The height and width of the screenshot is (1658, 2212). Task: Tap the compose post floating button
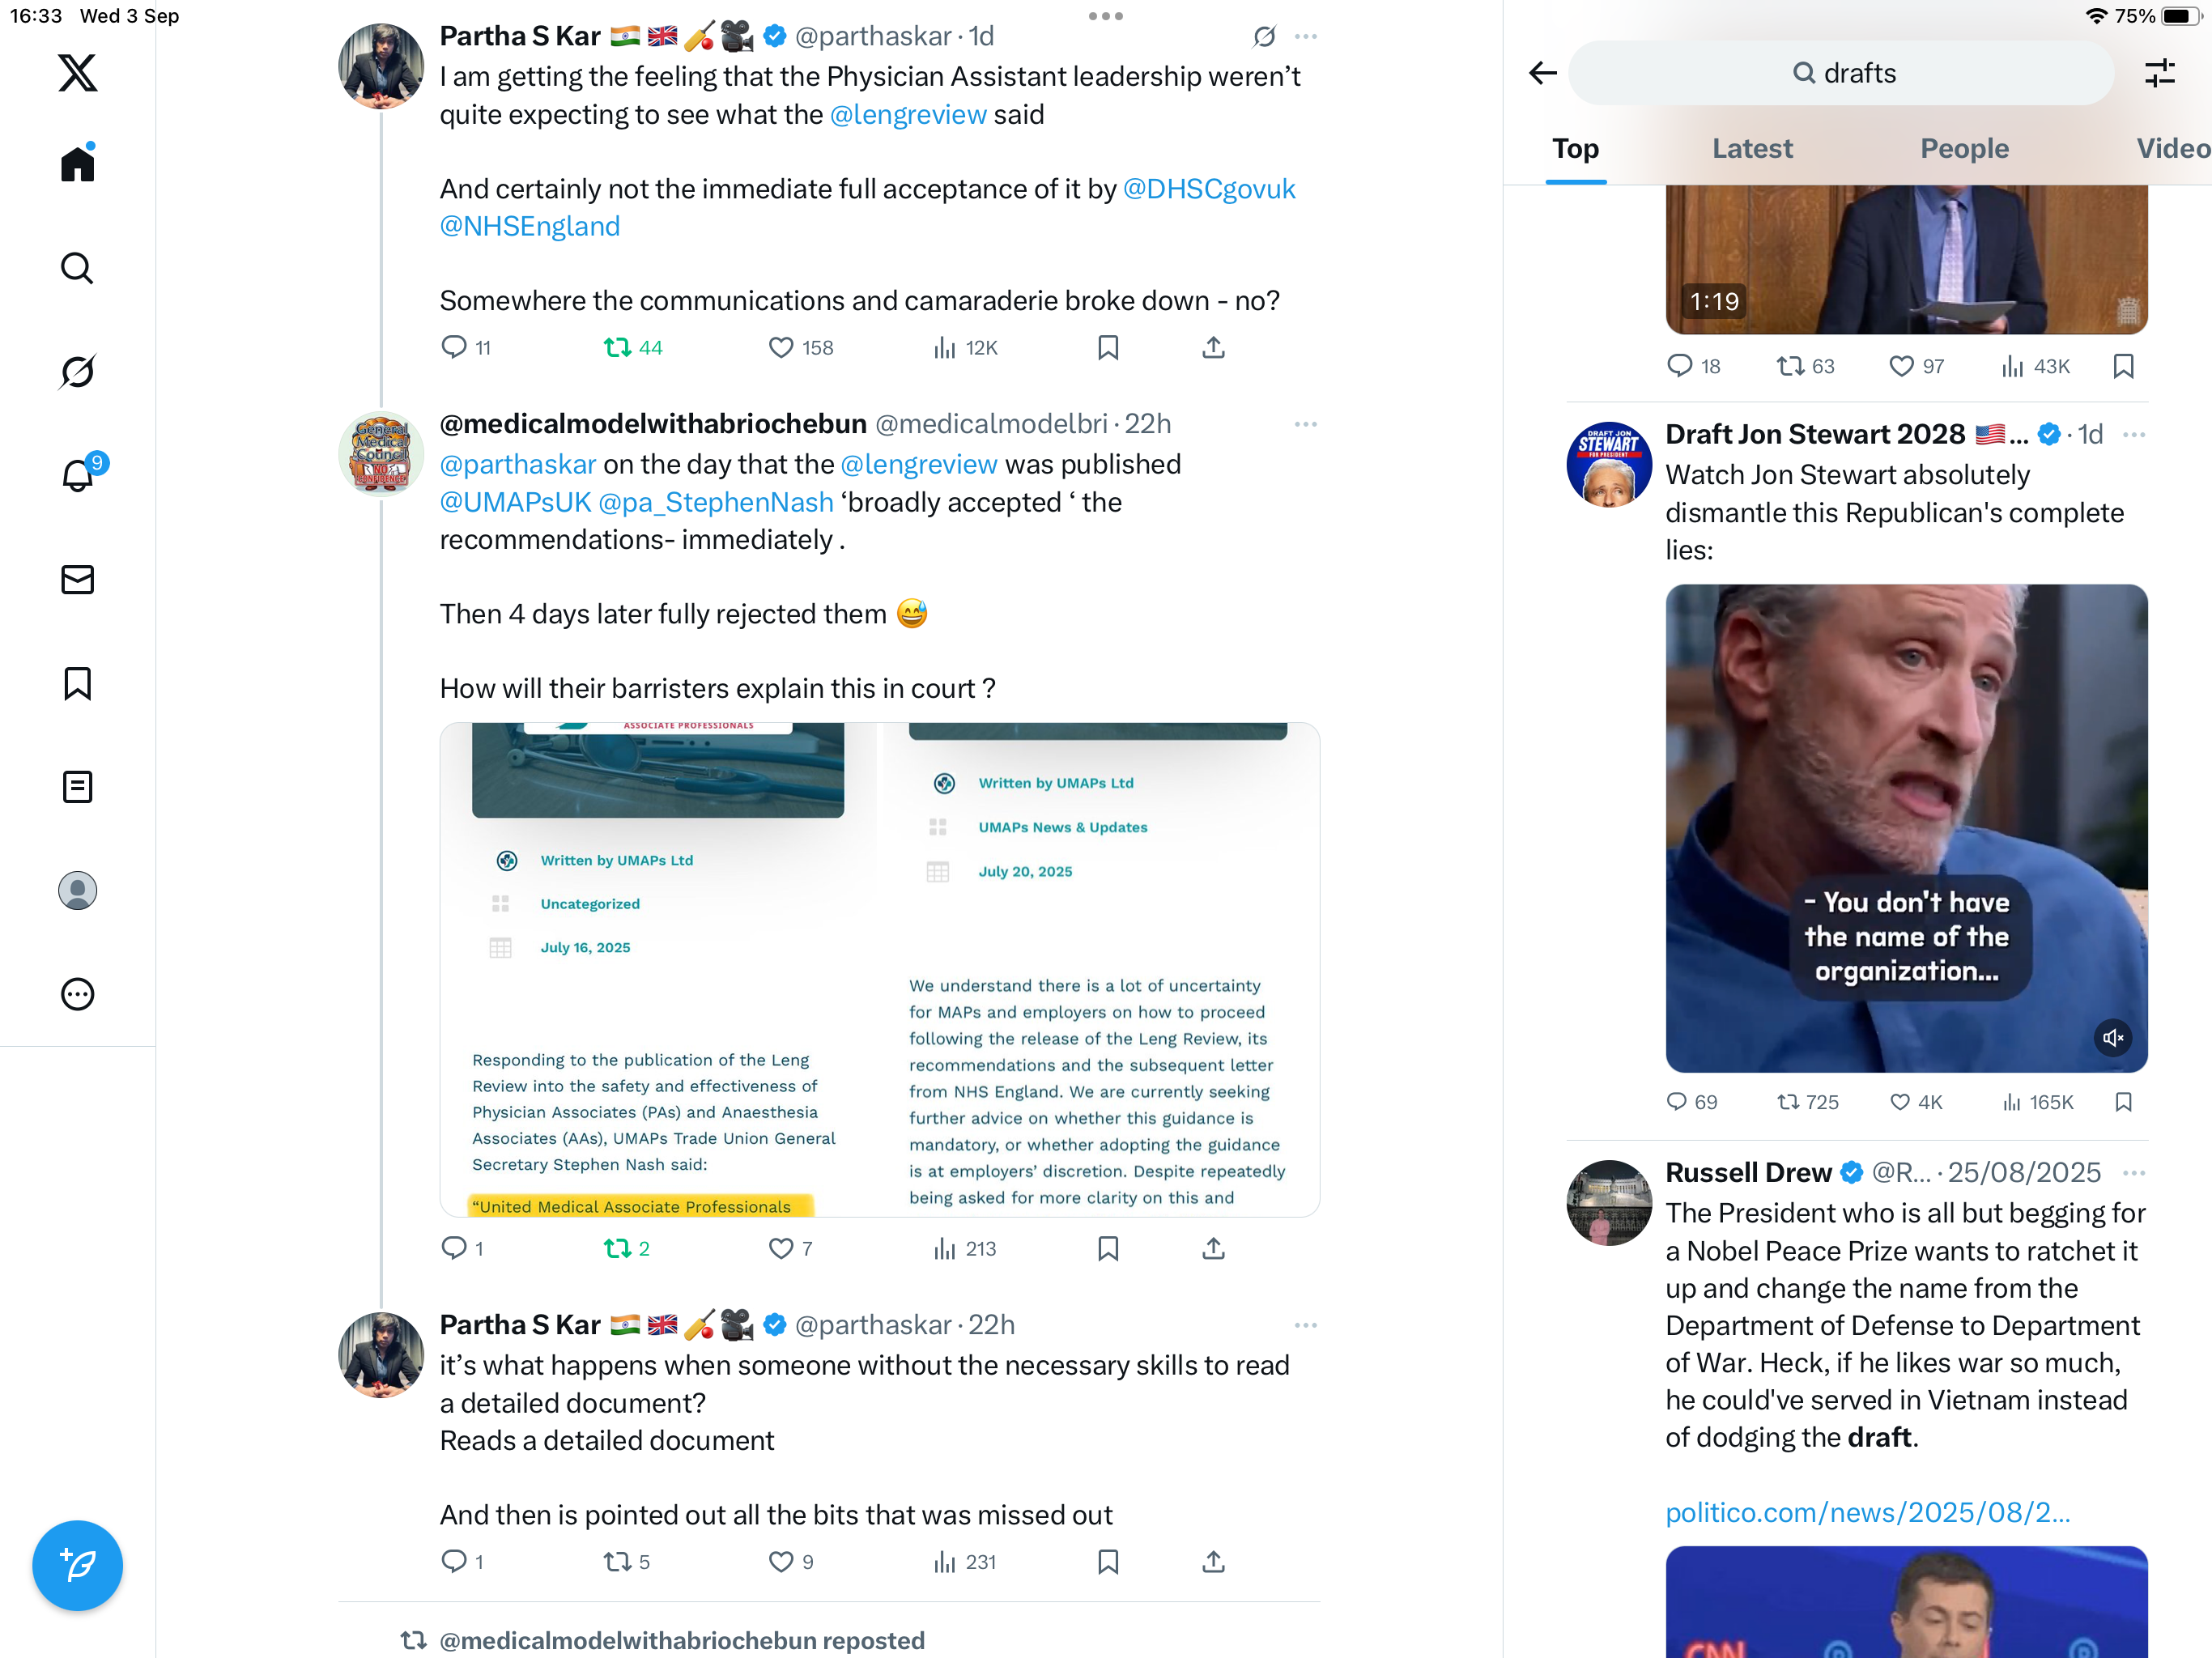click(77, 1565)
